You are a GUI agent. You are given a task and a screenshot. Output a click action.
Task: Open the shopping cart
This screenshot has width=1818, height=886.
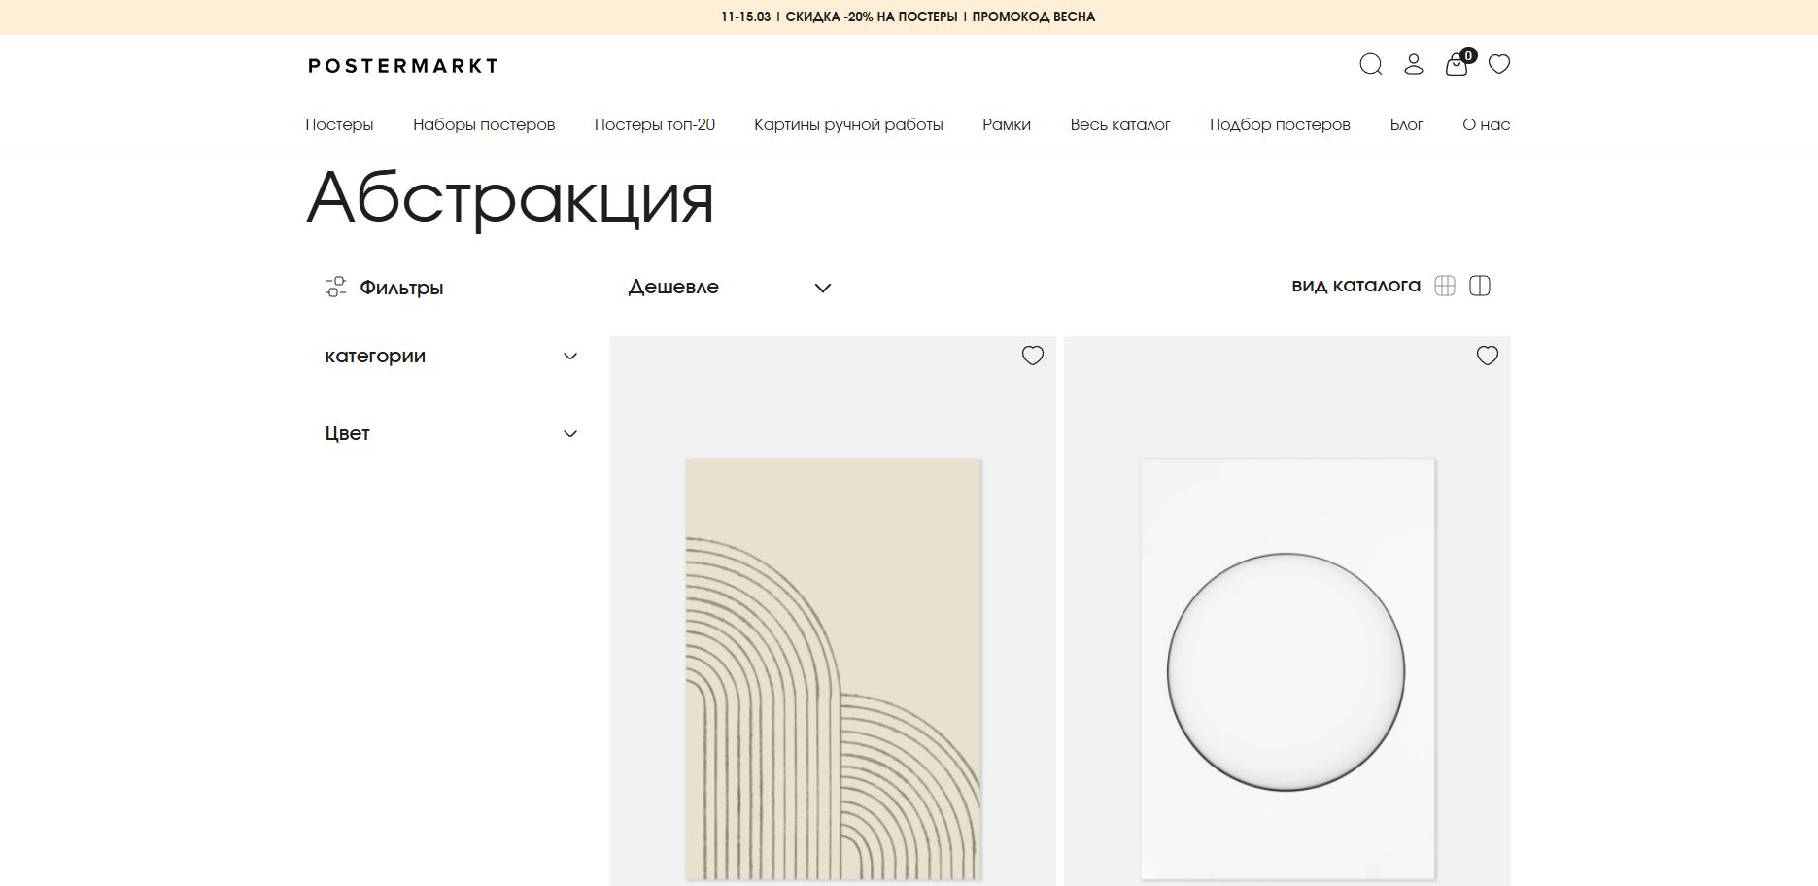click(x=1457, y=65)
